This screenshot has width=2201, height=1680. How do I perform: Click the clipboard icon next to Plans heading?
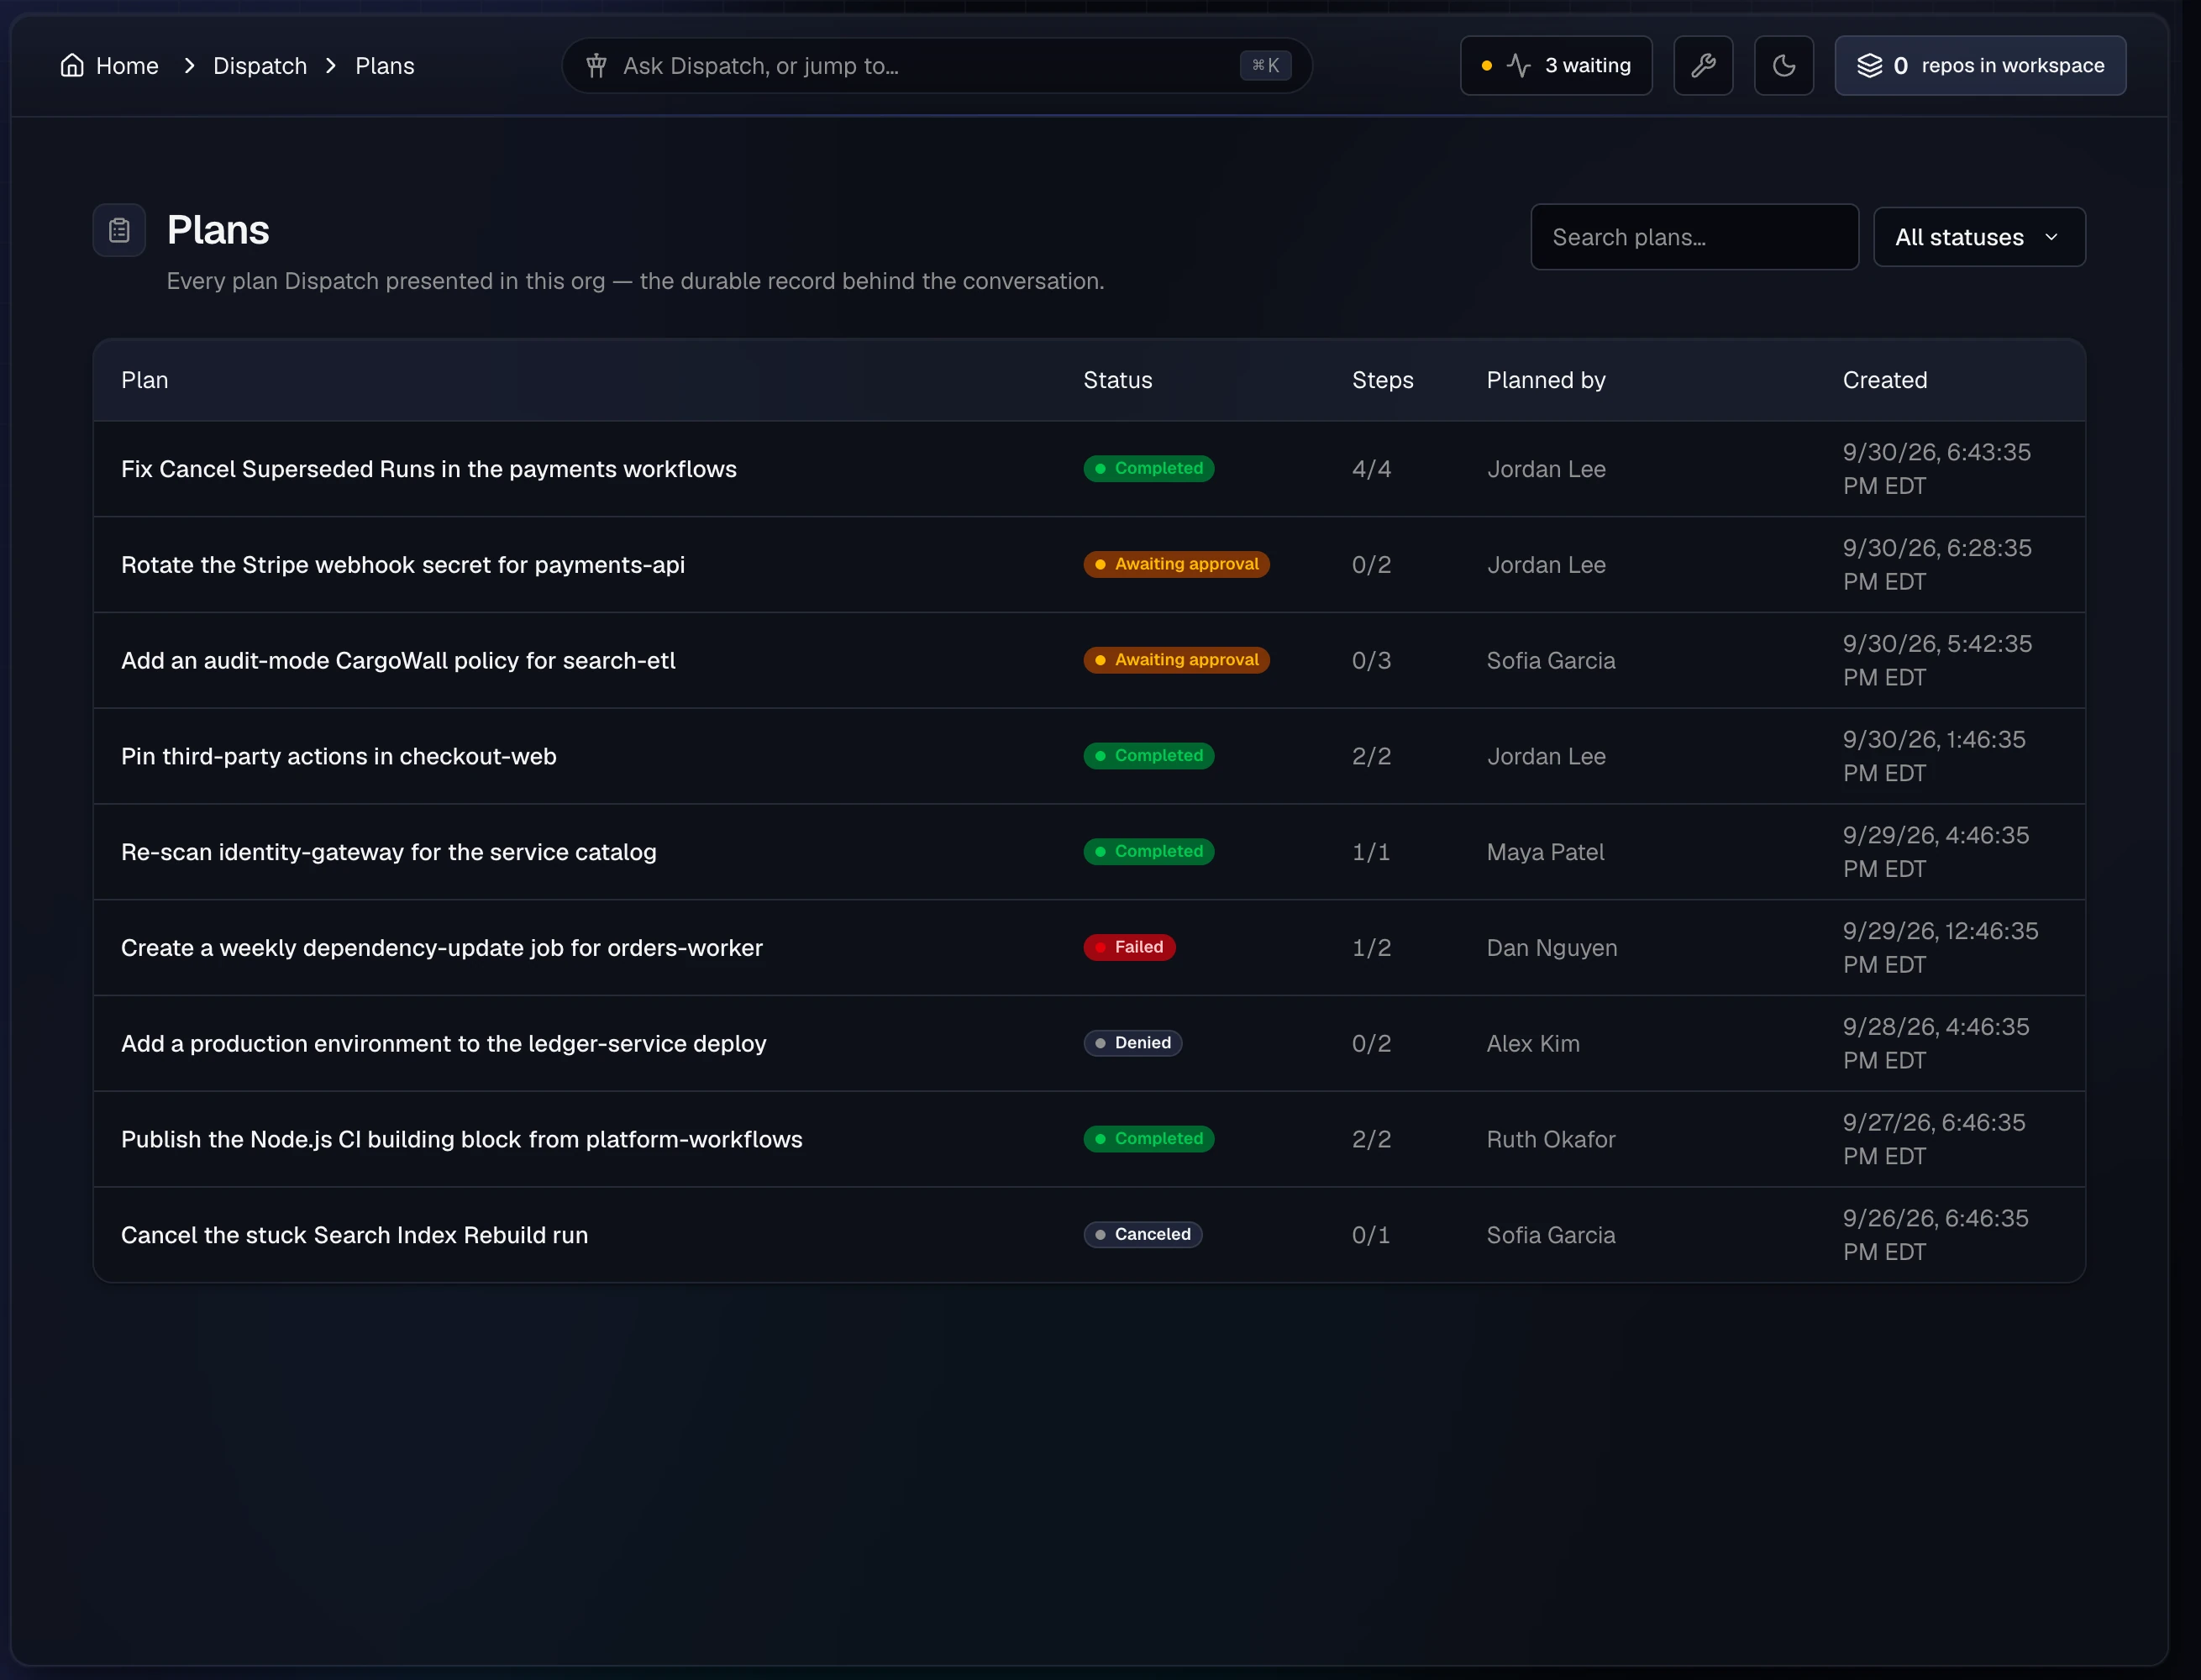[x=120, y=231]
